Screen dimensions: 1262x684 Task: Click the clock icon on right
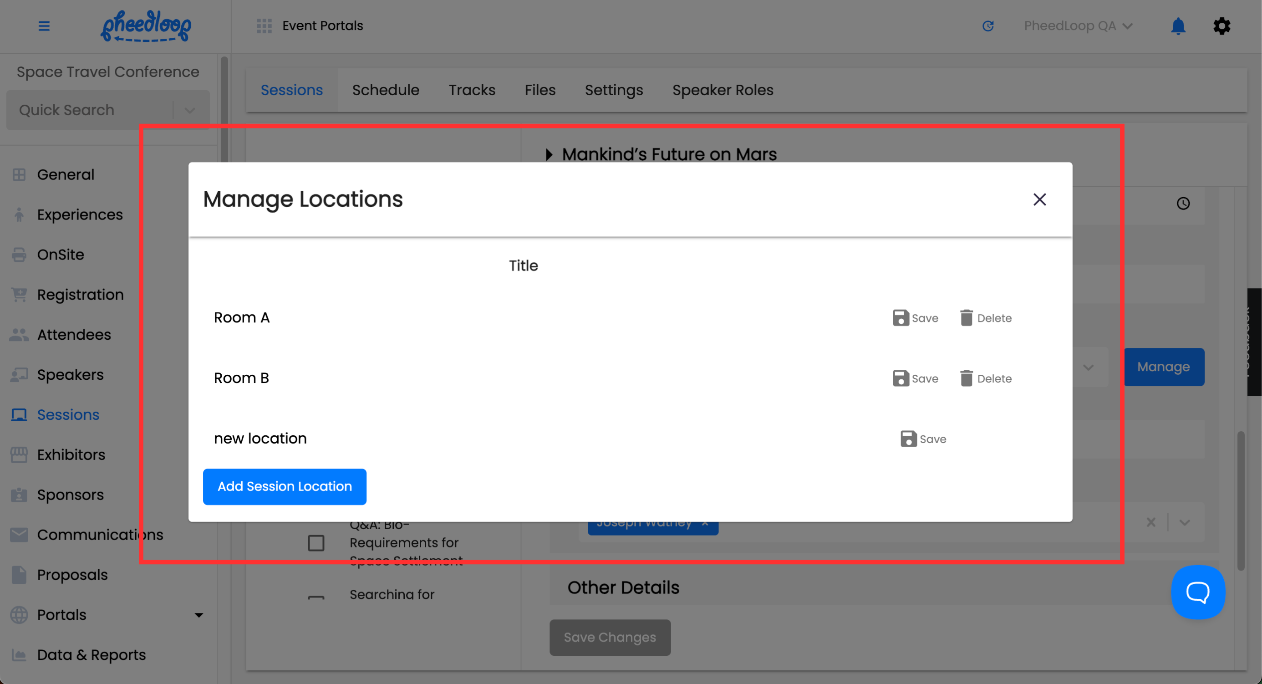coord(1183,204)
